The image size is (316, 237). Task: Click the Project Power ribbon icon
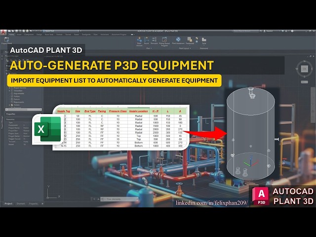6,40
